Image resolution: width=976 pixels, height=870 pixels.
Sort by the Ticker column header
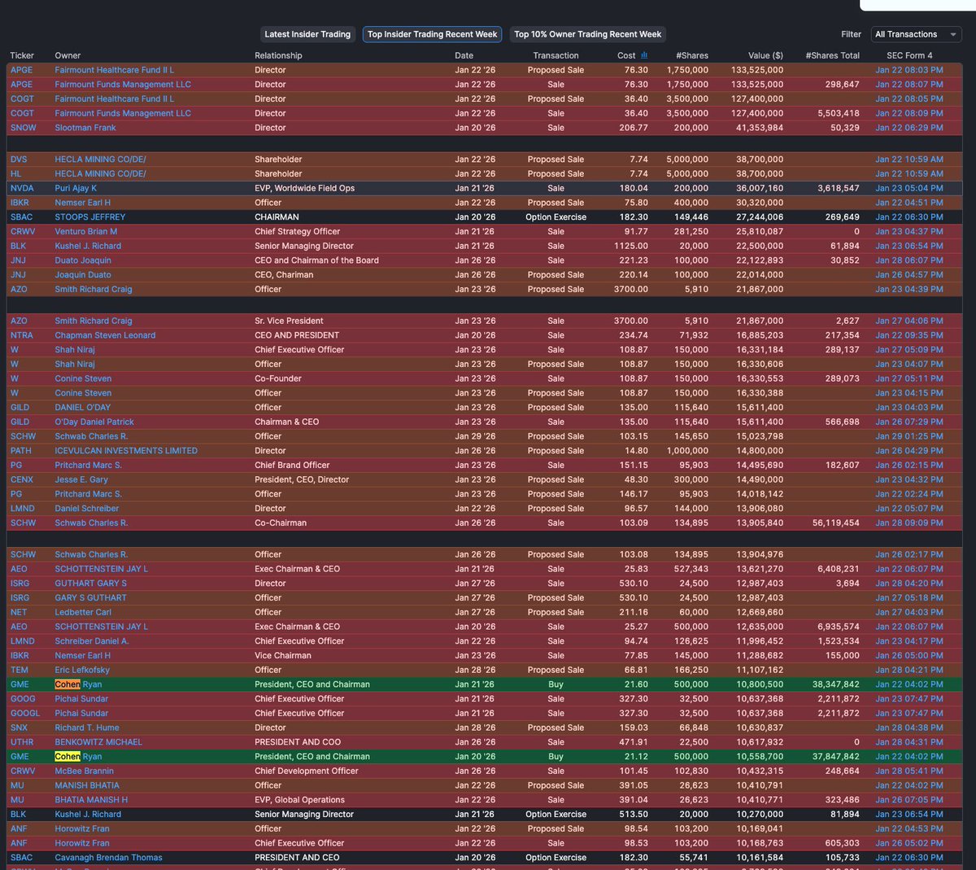click(x=22, y=55)
